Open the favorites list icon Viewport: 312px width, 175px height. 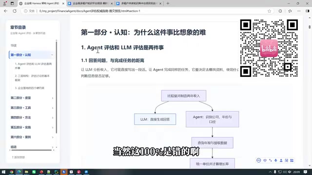click(290, 11)
